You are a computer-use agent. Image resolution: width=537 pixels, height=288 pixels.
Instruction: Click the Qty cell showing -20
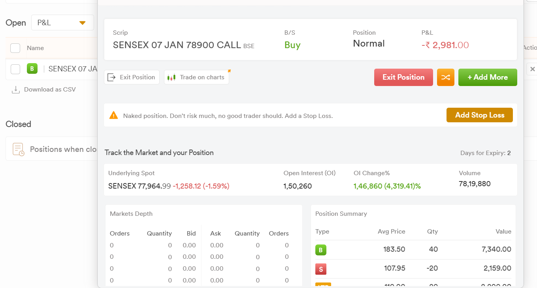tap(432, 268)
